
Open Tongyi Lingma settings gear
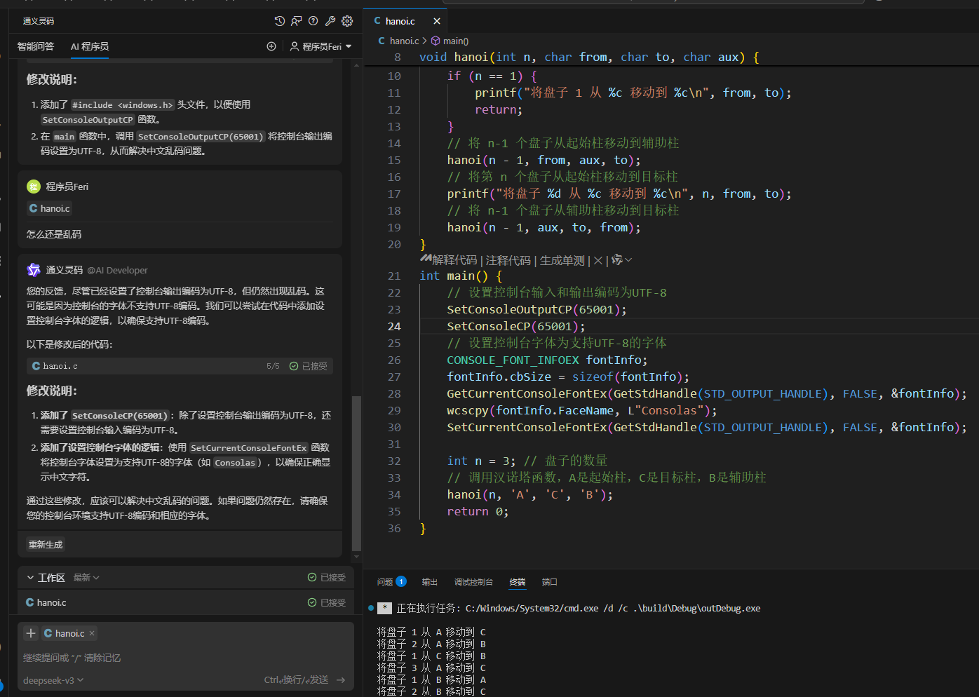[347, 21]
